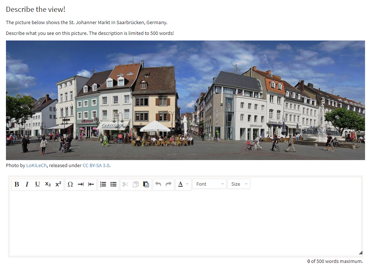Expand the Size dropdown
Screen dimensions: 371x270
[x=239, y=184]
